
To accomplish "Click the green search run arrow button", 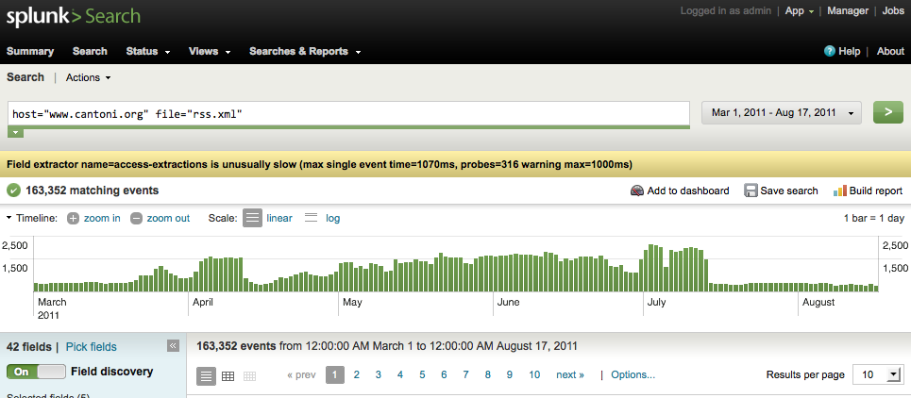I will click(x=887, y=112).
